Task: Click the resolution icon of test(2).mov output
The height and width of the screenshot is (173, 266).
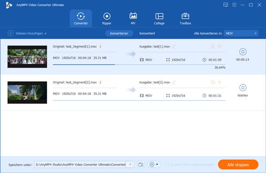Action: pyautogui.click(x=168, y=95)
